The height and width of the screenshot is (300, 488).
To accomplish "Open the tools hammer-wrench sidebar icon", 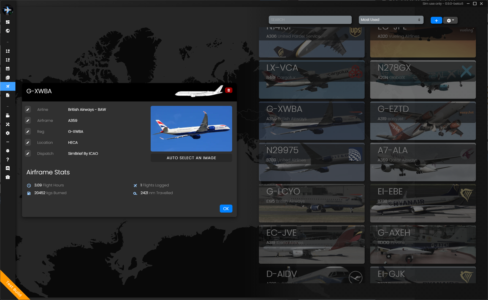I will 8,124.
